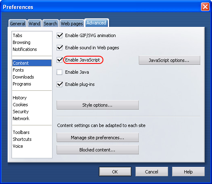Screen dimensions: 212x184
Task: Toggle Enable GIF/SVG animation checkbox
Action: [x=59, y=35]
